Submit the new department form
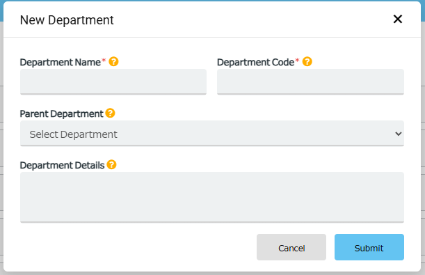 tap(369, 247)
